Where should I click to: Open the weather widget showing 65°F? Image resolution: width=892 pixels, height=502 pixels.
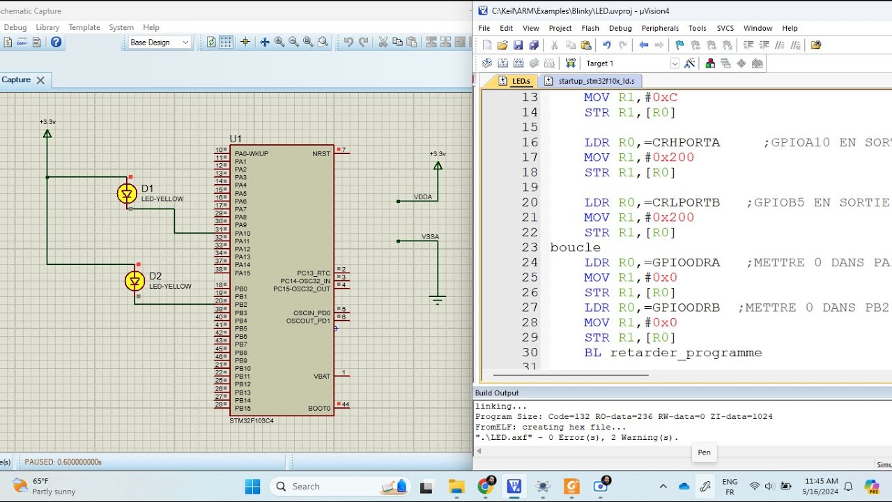point(44,486)
